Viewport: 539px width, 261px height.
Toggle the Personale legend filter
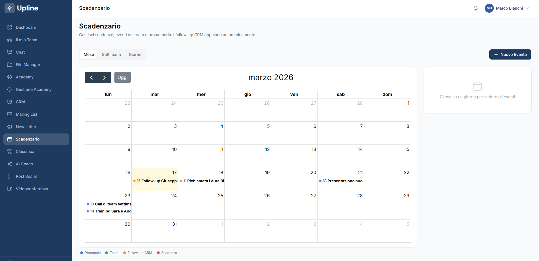(x=90, y=253)
